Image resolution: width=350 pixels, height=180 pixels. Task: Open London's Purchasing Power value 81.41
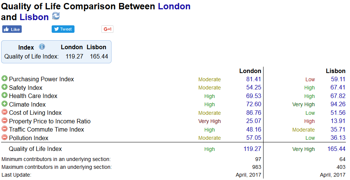tap(253, 79)
